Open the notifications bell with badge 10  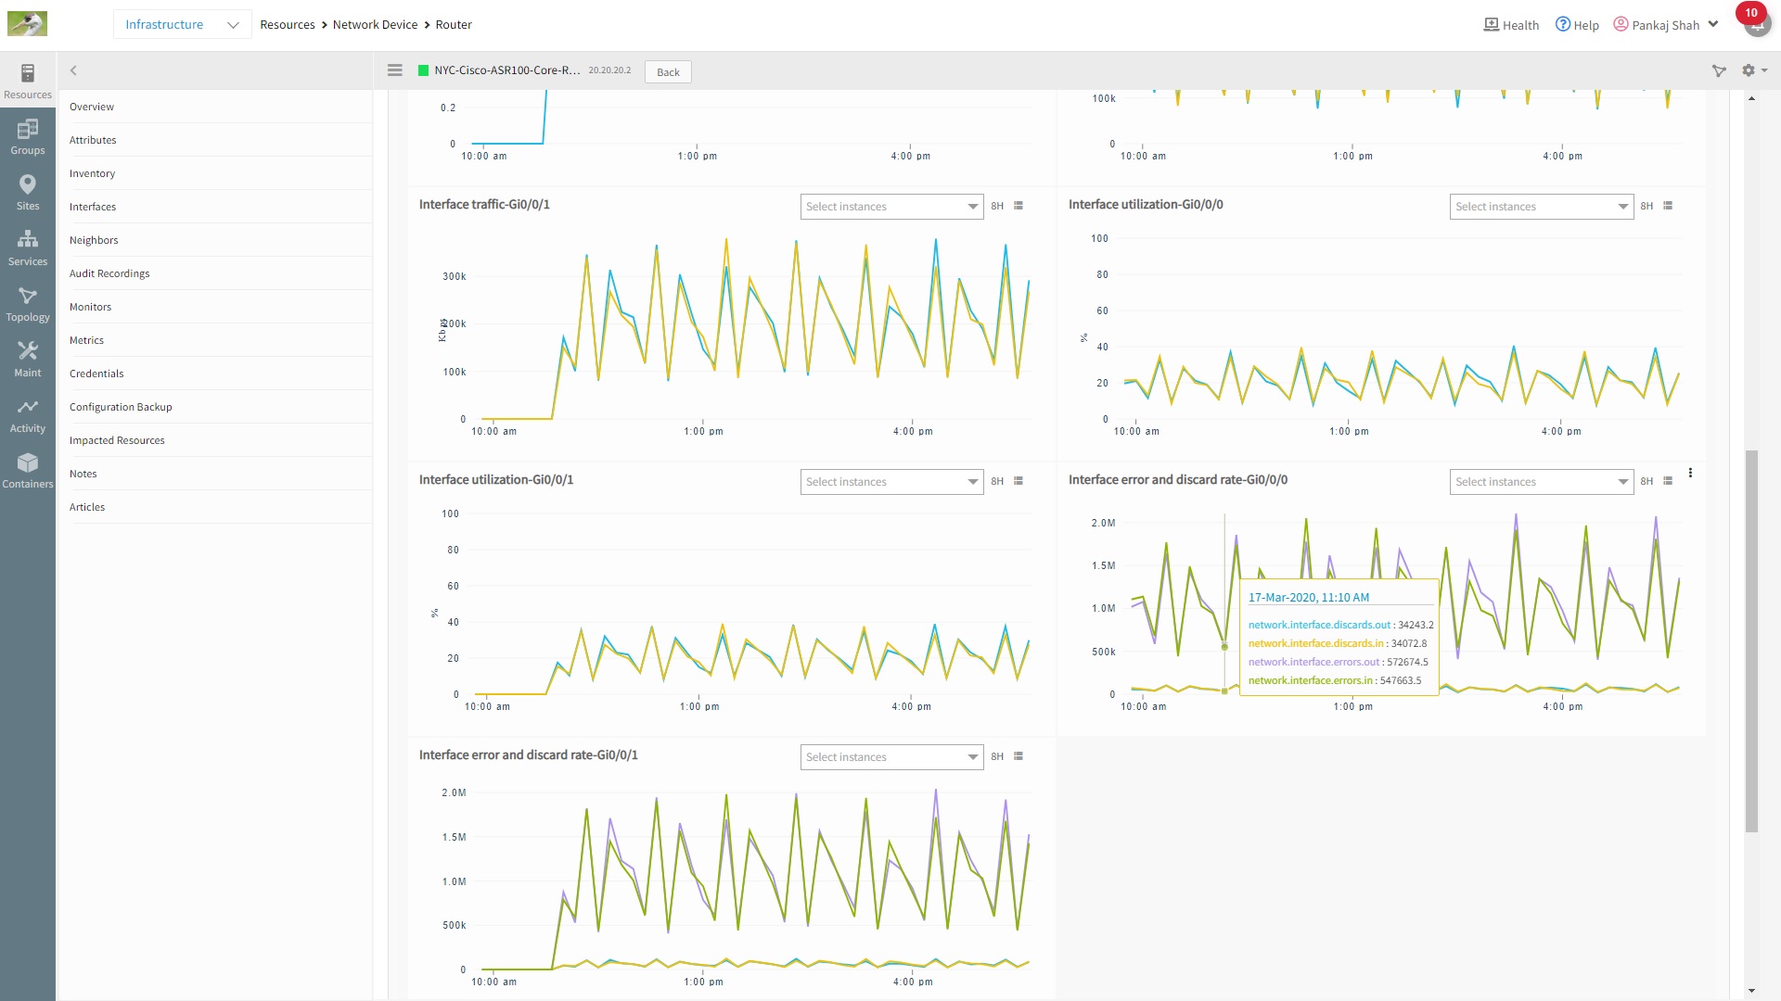[x=1756, y=24]
